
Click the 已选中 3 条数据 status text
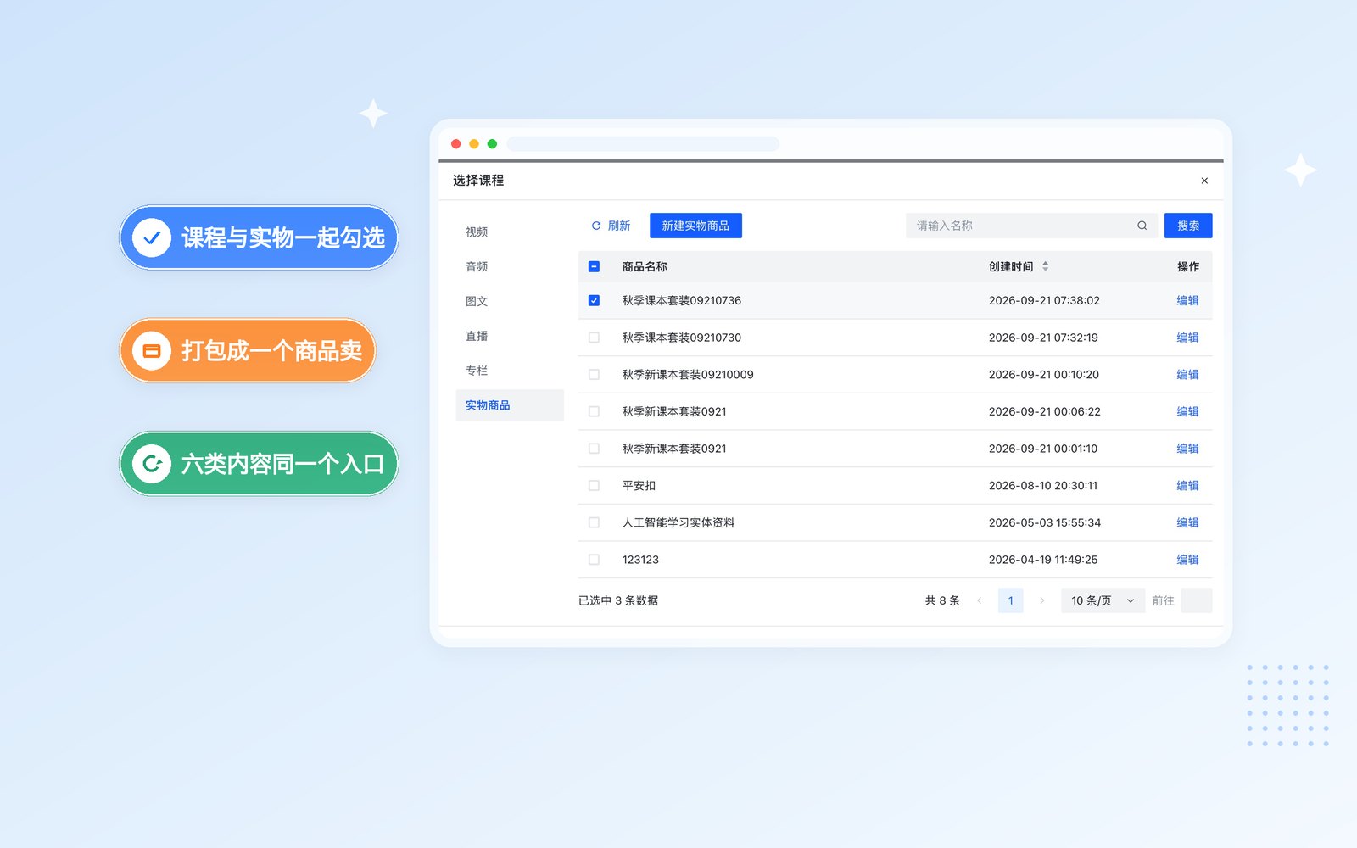coord(618,600)
